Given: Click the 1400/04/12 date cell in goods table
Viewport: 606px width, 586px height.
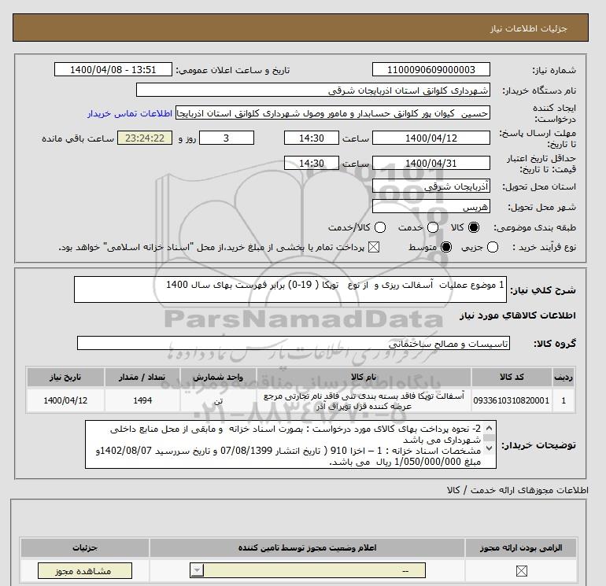Looking at the screenshot, I should point(65,400).
